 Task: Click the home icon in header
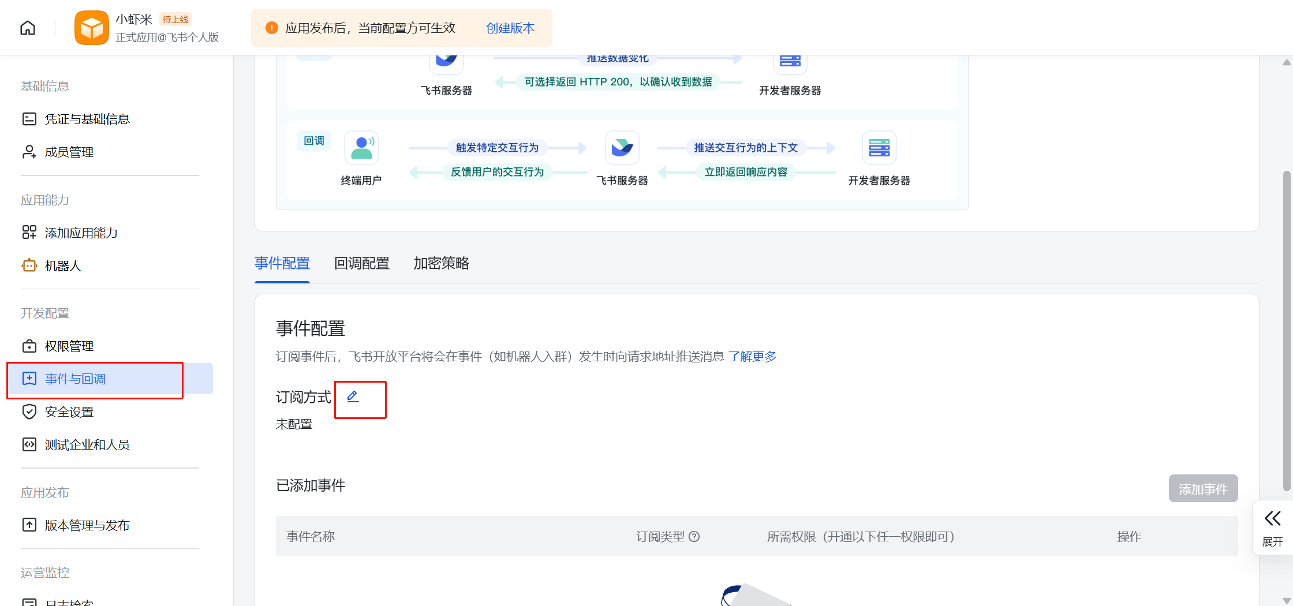click(28, 28)
